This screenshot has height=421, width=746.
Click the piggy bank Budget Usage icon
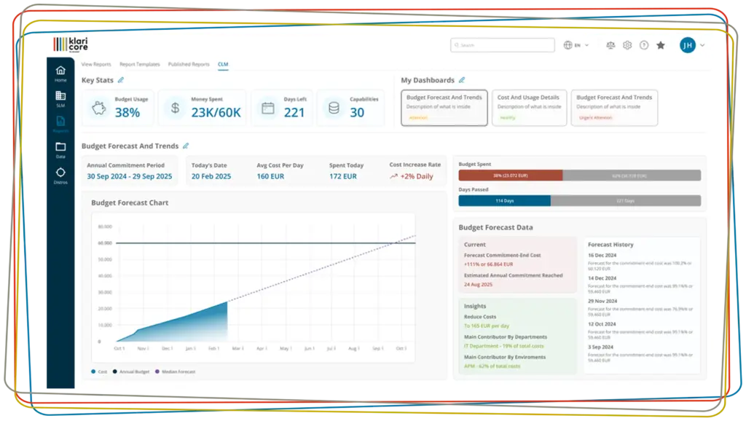click(99, 109)
